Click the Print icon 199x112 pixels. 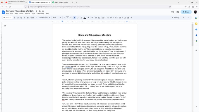click(21, 18)
